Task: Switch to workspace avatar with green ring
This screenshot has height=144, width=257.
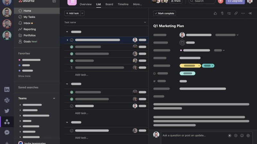Action: click(7, 36)
